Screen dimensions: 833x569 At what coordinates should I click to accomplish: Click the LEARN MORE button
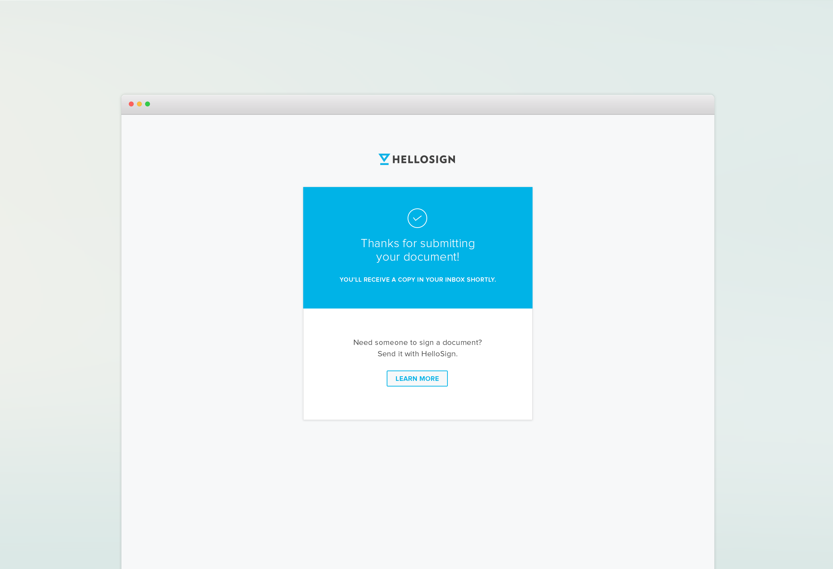point(417,378)
